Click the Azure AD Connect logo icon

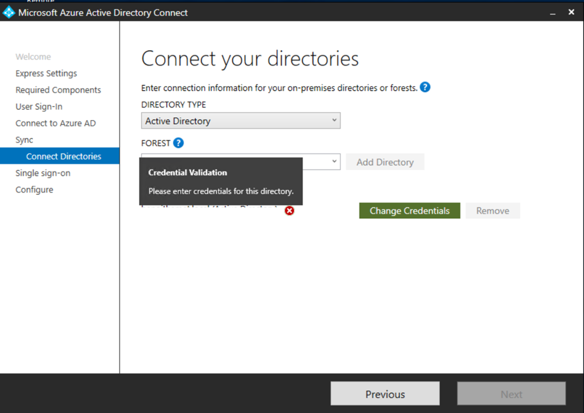click(9, 13)
